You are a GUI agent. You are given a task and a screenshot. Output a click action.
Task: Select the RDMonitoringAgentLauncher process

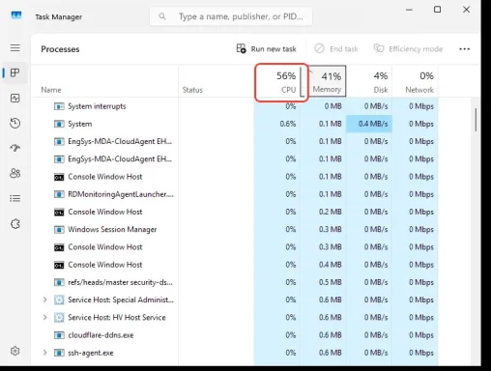pyautogui.click(x=121, y=194)
